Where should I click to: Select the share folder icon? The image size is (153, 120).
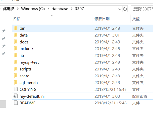pos(16,76)
